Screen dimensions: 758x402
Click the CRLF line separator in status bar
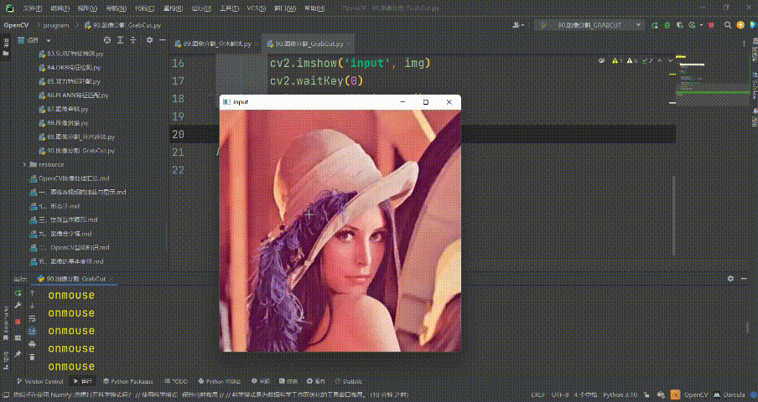537,394
